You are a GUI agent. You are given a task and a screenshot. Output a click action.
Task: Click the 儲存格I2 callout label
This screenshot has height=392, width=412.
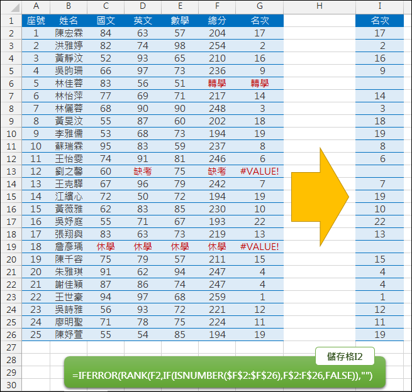coord(345,356)
